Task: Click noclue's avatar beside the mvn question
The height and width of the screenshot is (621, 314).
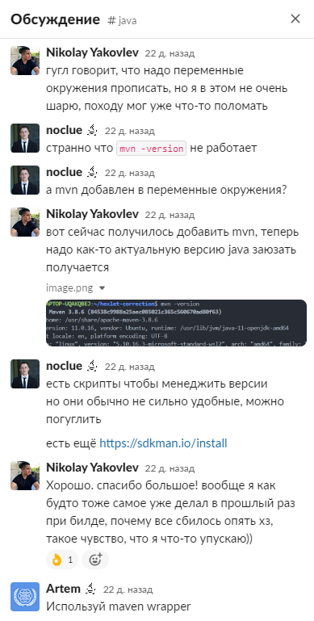Action: tap(25, 180)
